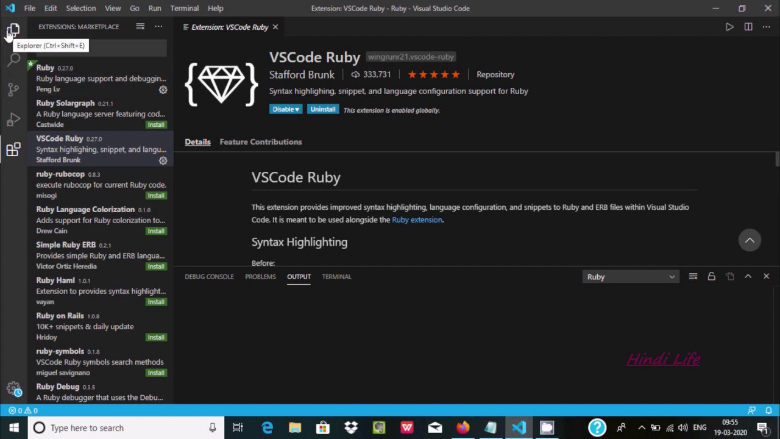Install ruby-rubocop extension
This screenshot has height=439, width=780.
(x=156, y=196)
